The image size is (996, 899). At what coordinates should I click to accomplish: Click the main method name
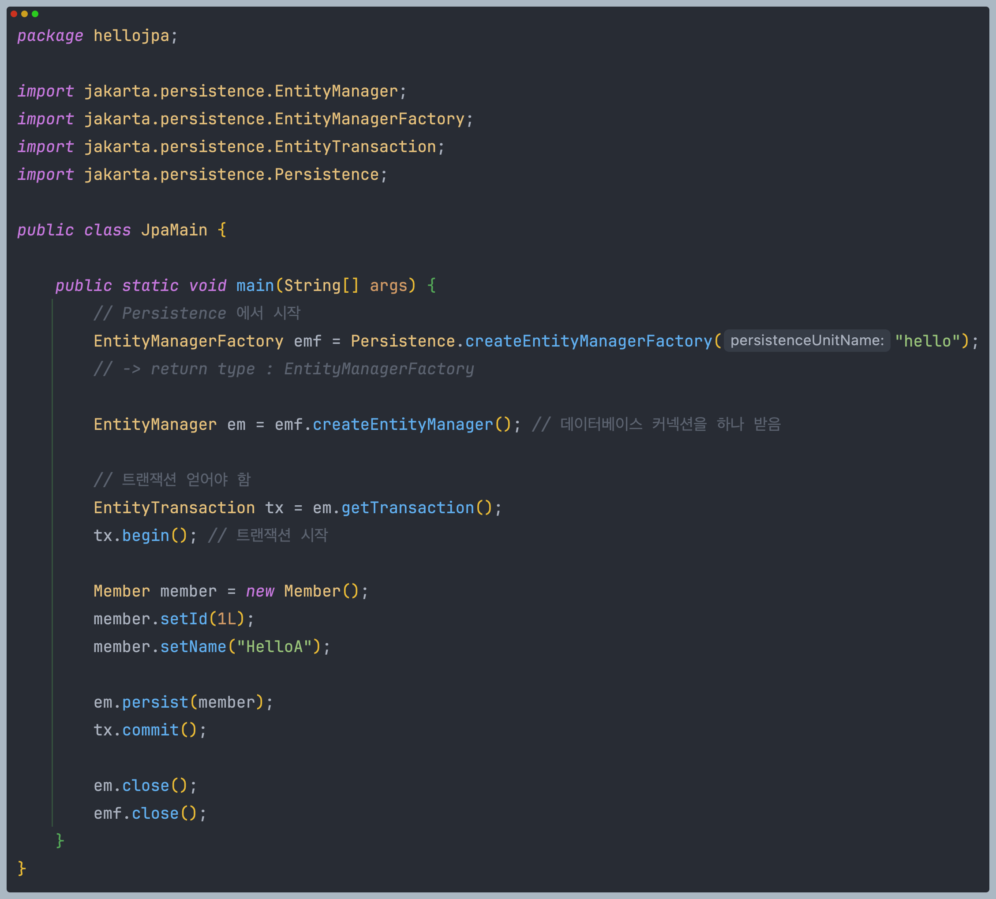(x=255, y=286)
